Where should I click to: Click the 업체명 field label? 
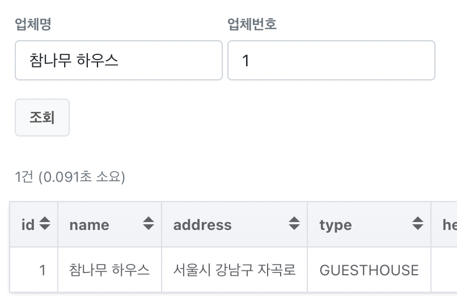37,24
